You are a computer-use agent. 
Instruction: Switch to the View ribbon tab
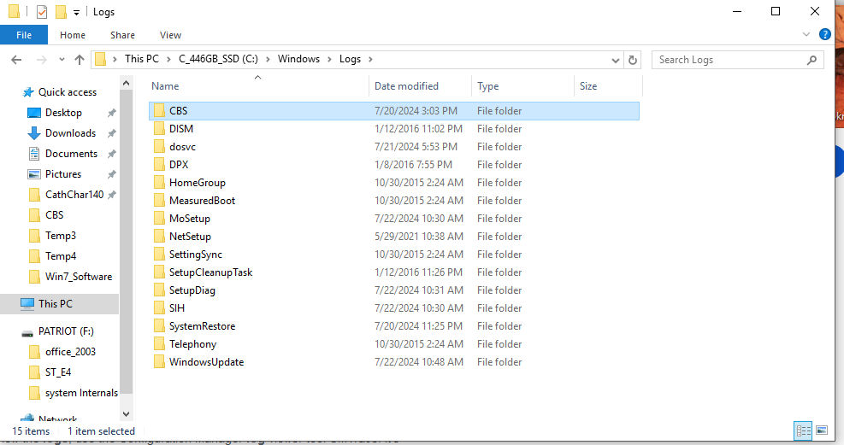(x=170, y=35)
